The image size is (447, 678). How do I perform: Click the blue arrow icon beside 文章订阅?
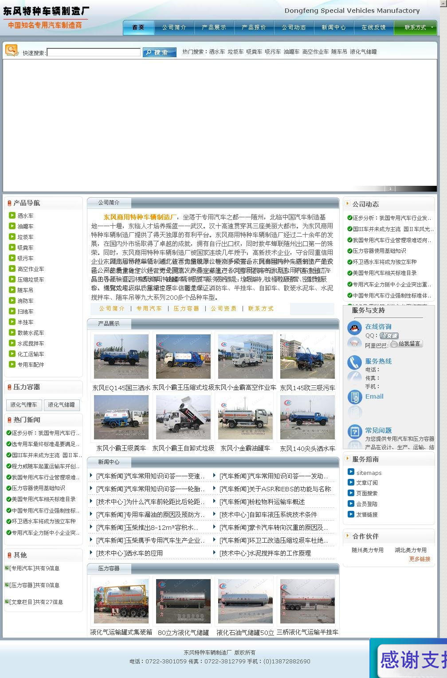pos(351,482)
